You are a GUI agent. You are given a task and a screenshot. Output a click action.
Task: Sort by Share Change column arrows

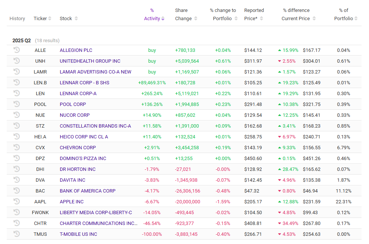click(196, 19)
